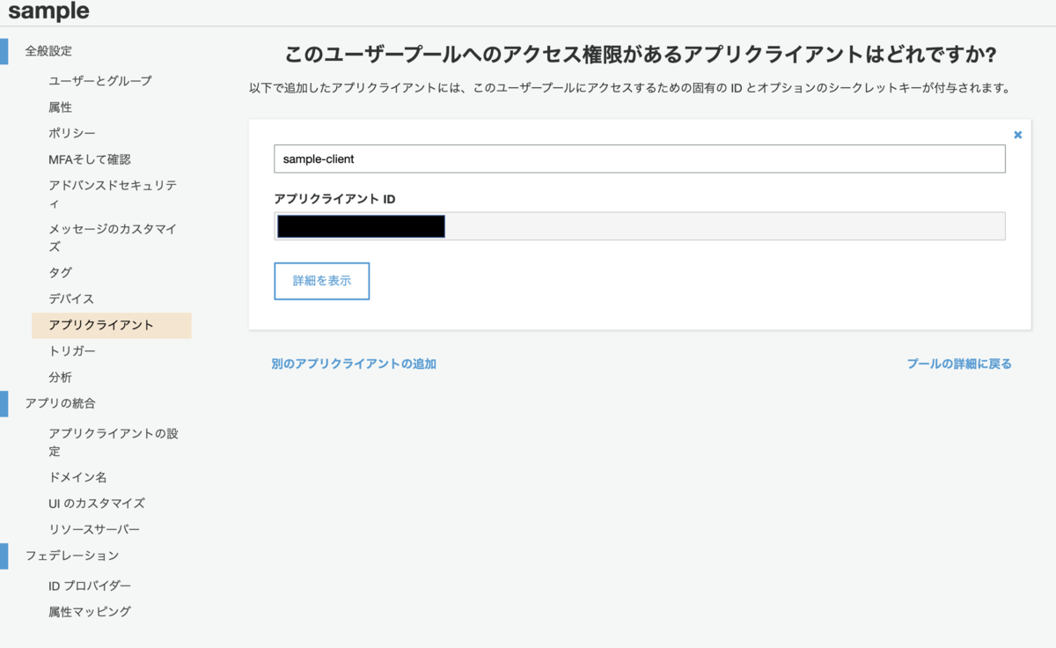Image resolution: width=1056 pixels, height=648 pixels.
Task: Click the page heading about アプリクライアント
Action: pyautogui.click(x=640, y=55)
